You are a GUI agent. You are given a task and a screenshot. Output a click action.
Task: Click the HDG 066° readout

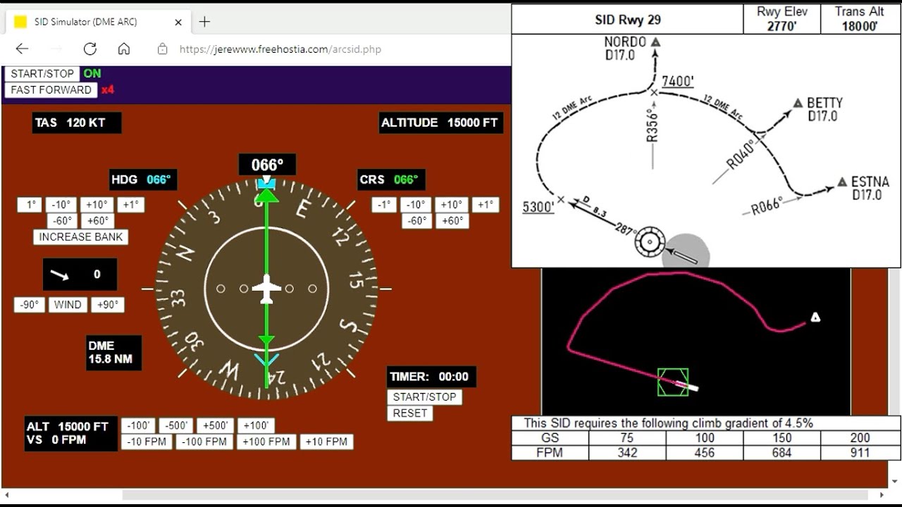tap(143, 180)
